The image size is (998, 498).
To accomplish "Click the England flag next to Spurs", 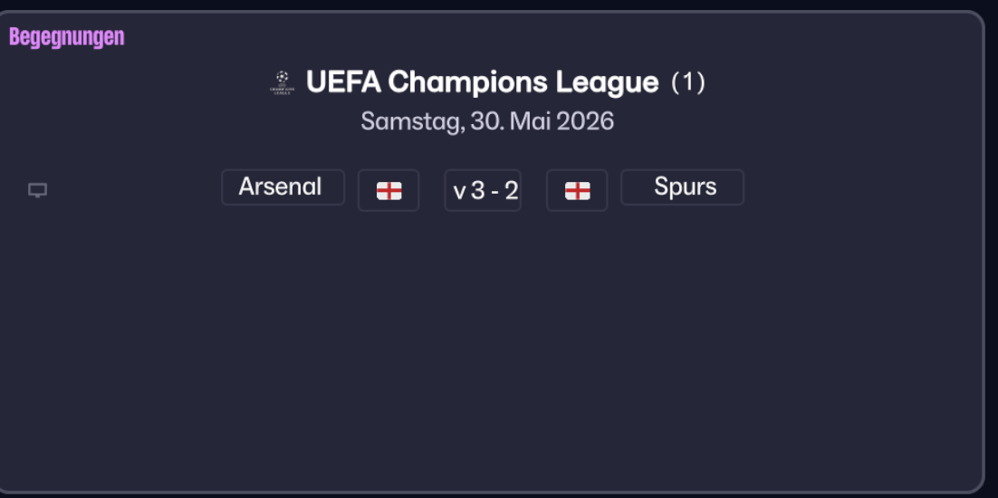I will 577,190.
